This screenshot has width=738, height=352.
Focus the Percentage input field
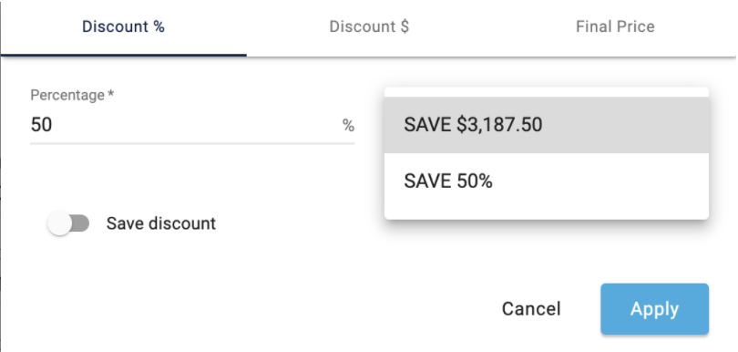pos(192,125)
